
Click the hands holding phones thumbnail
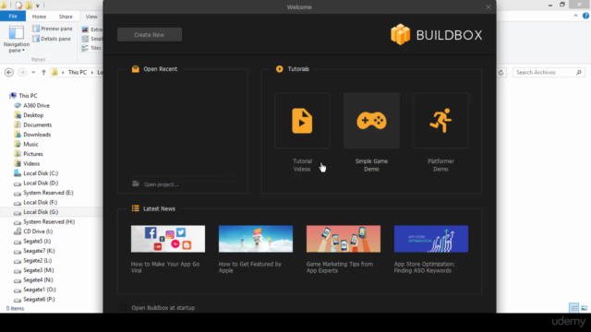(344, 239)
